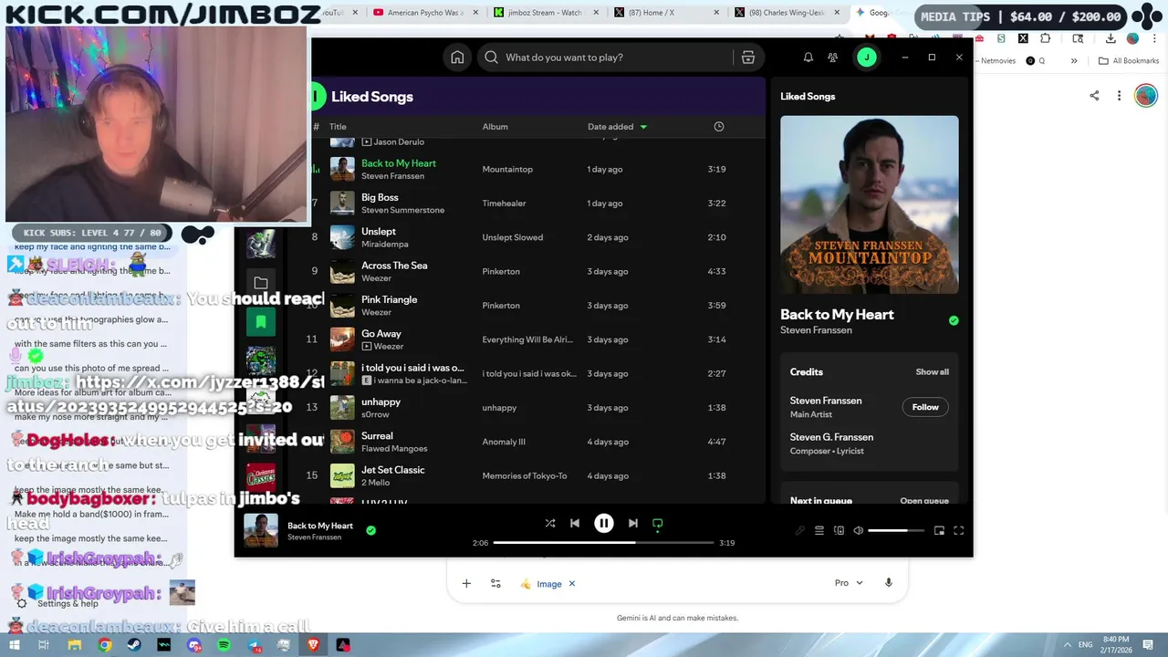The height and width of the screenshot is (657, 1168).
Task: Go to Spotify Home via house icon
Action: [x=457, y=57]
